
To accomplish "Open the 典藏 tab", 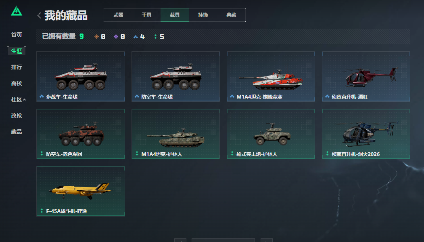I will (x=231, y=15).
